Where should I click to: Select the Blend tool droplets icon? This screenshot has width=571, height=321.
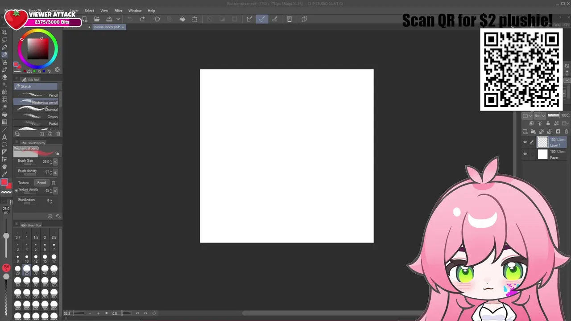pyautogui.click(x=4, y=92)
